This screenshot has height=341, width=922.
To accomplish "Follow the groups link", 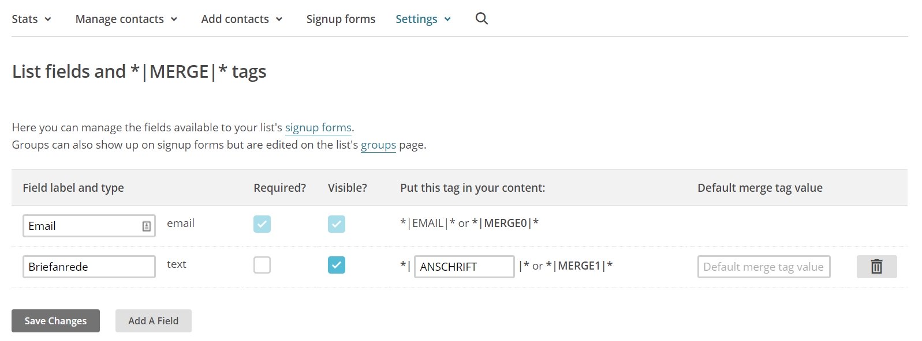I will tap(378, 145).
